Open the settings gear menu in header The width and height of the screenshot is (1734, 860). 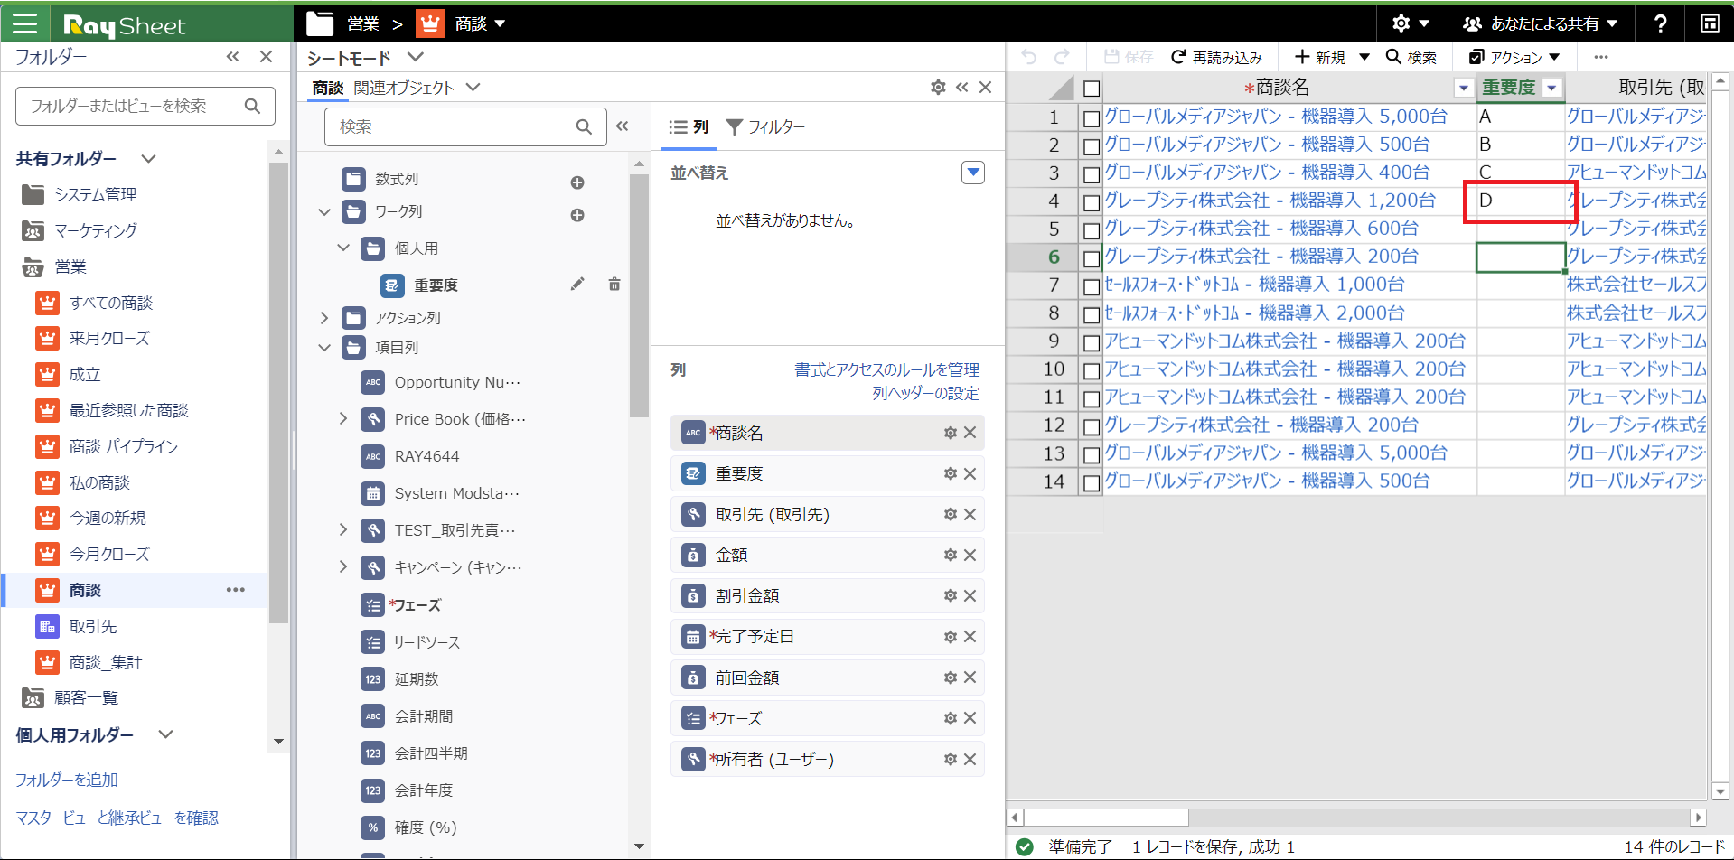[x=1410, y=23]
